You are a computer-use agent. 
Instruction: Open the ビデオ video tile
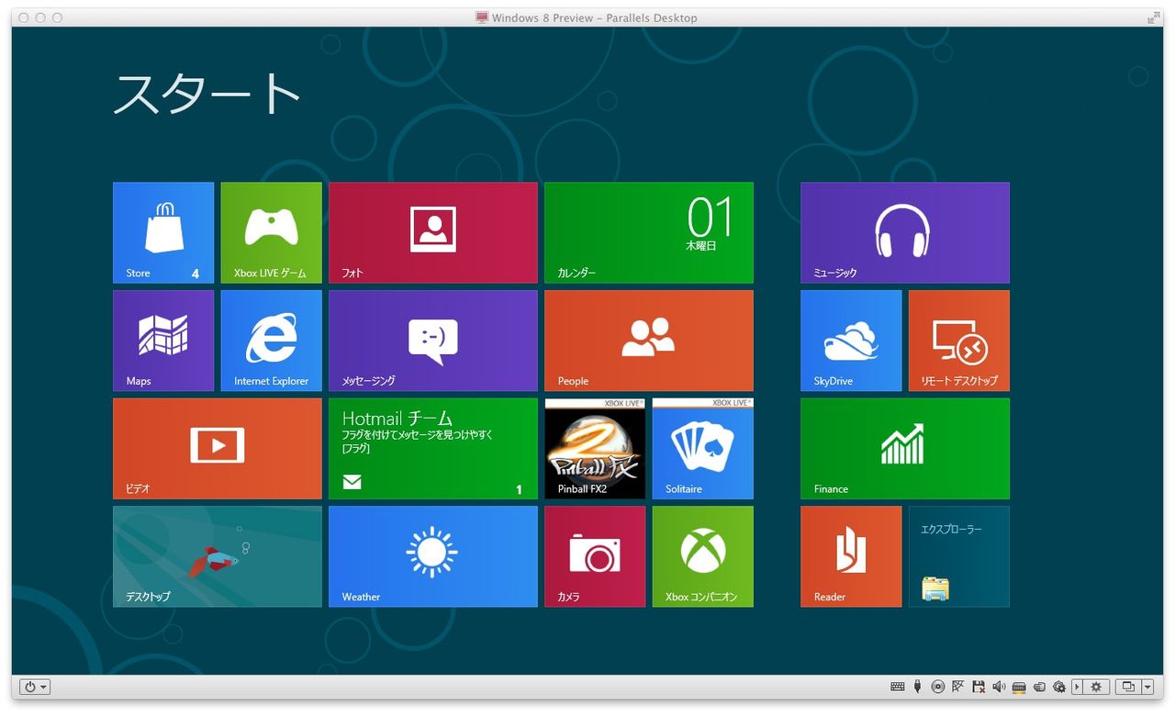218,449
